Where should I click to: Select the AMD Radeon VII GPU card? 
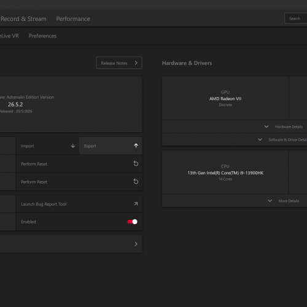pos(225,98)
